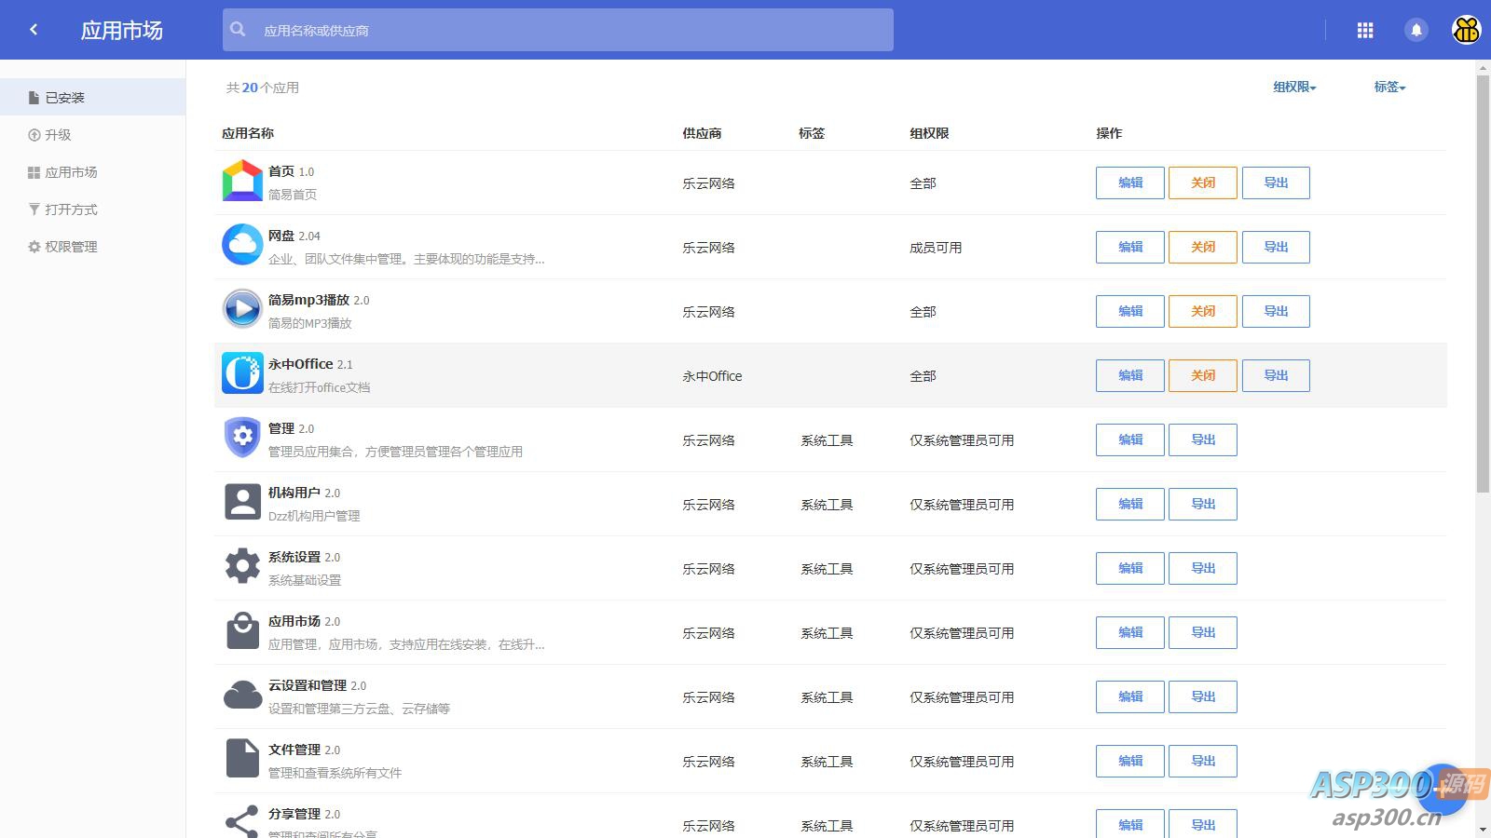The image size is (1491, 838).
Task: Open the apps grid icon
Action: 1365,30
